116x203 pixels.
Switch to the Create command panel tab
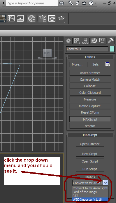pyautogui.click(x=68, y=41)
